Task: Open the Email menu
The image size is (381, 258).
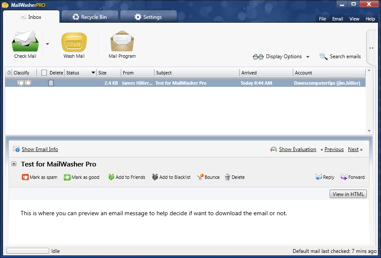Action: coord(337,19)
